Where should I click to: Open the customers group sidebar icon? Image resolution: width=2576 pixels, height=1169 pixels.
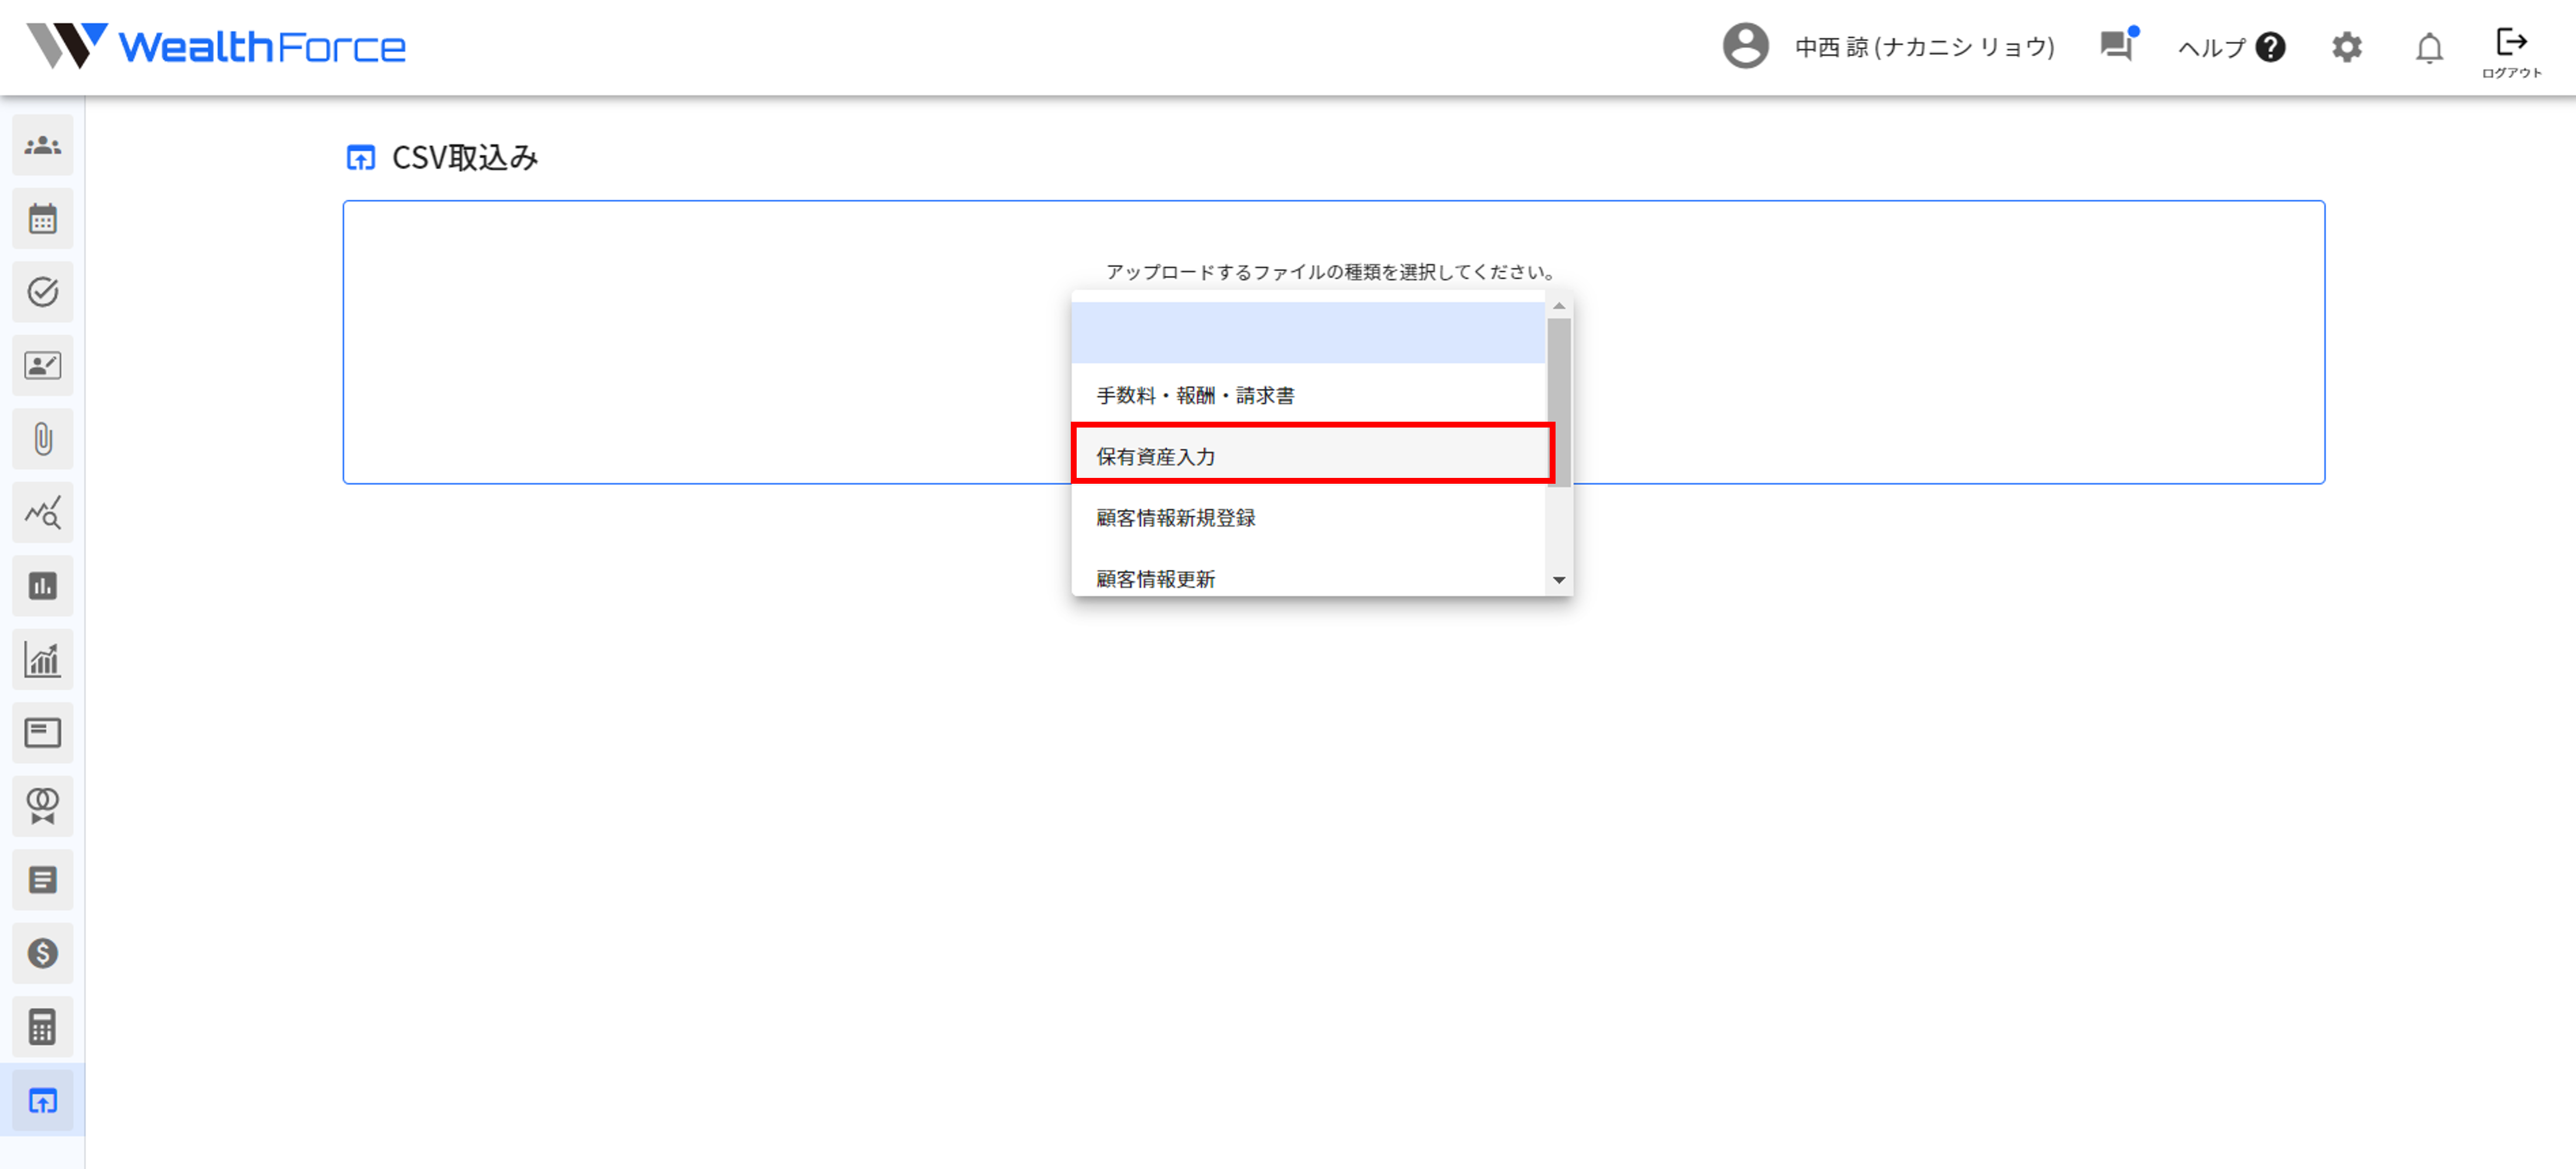tap(42, 146)
